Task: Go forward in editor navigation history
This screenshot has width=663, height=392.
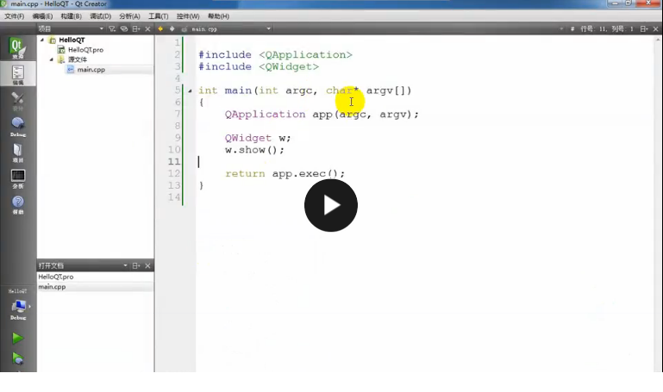Action: (x=172, y=28)
